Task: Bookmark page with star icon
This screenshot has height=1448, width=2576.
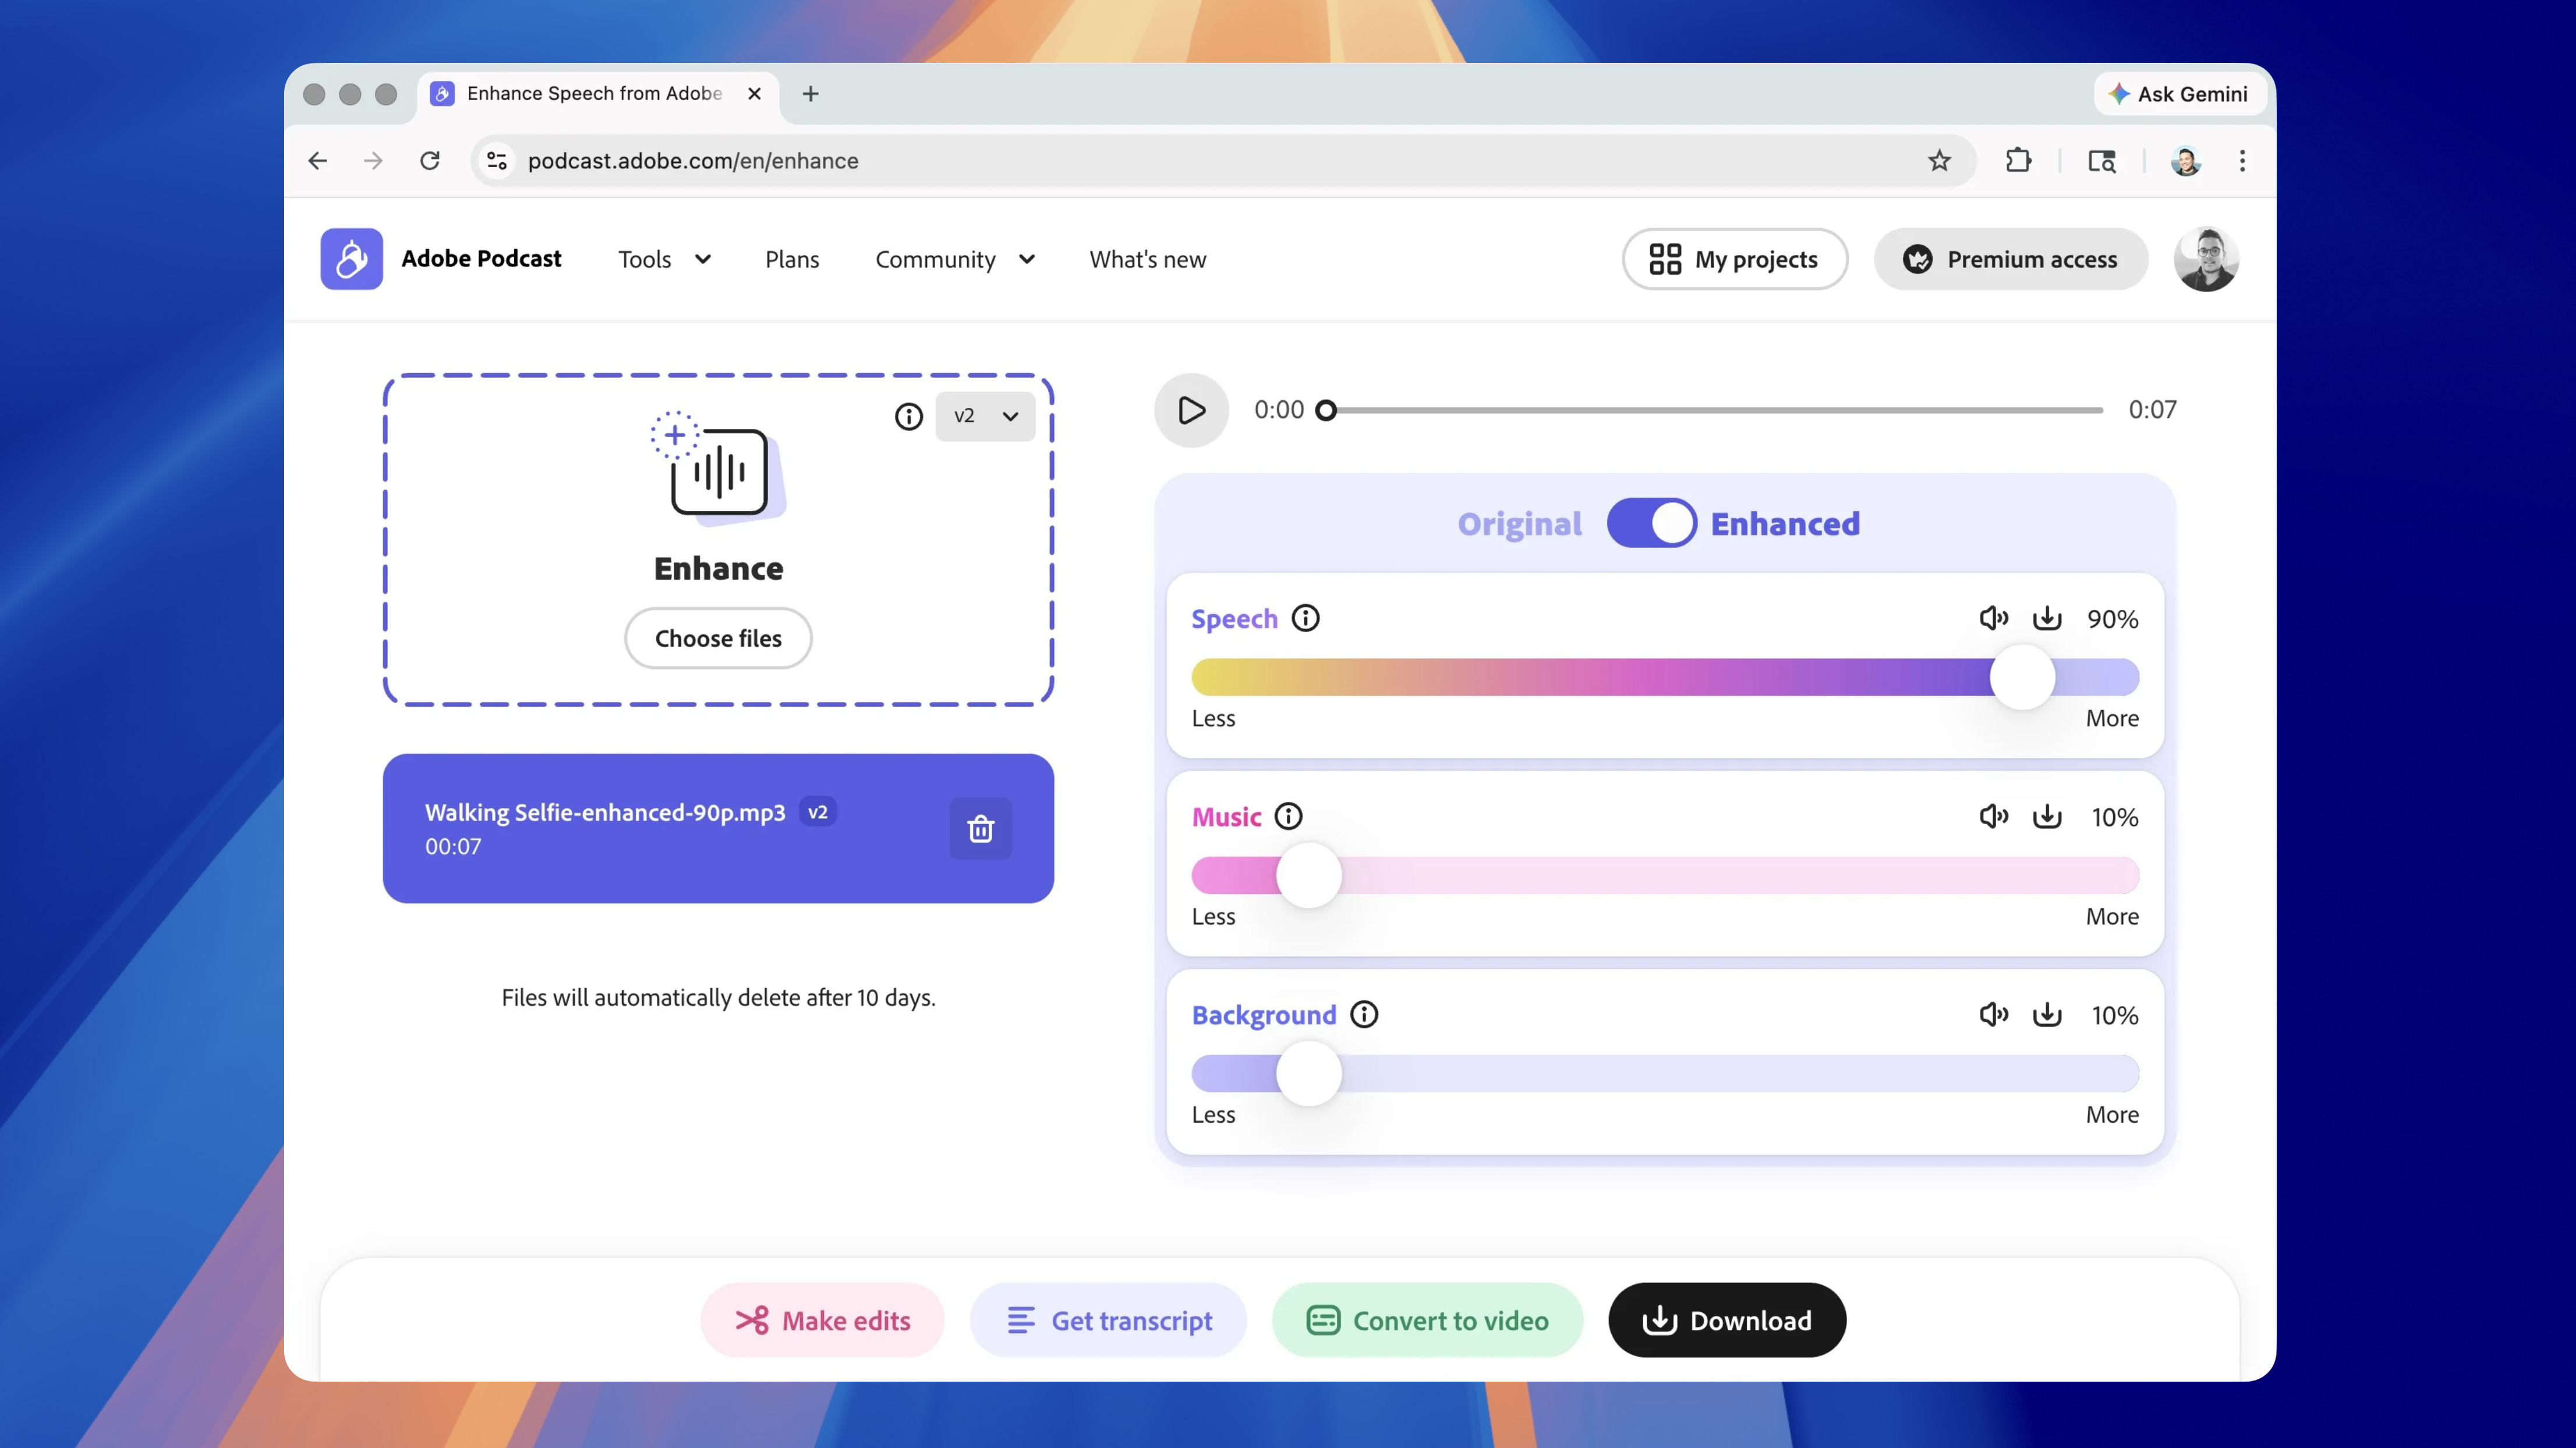Action: [x=1939, y=161]
